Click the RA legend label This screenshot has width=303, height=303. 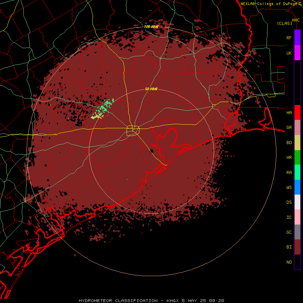(289, 173)
